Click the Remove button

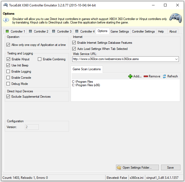152,76
